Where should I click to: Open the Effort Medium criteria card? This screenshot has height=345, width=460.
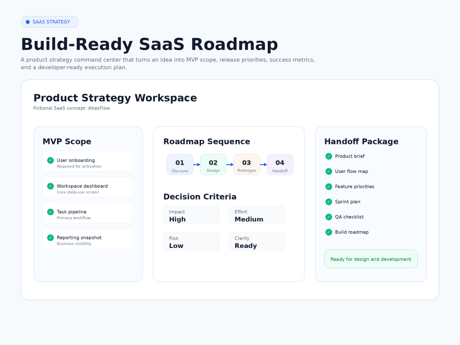click(257, 215)
